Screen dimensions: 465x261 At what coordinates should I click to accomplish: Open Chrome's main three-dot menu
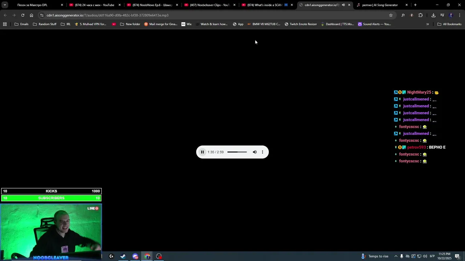tap(460, 15)
